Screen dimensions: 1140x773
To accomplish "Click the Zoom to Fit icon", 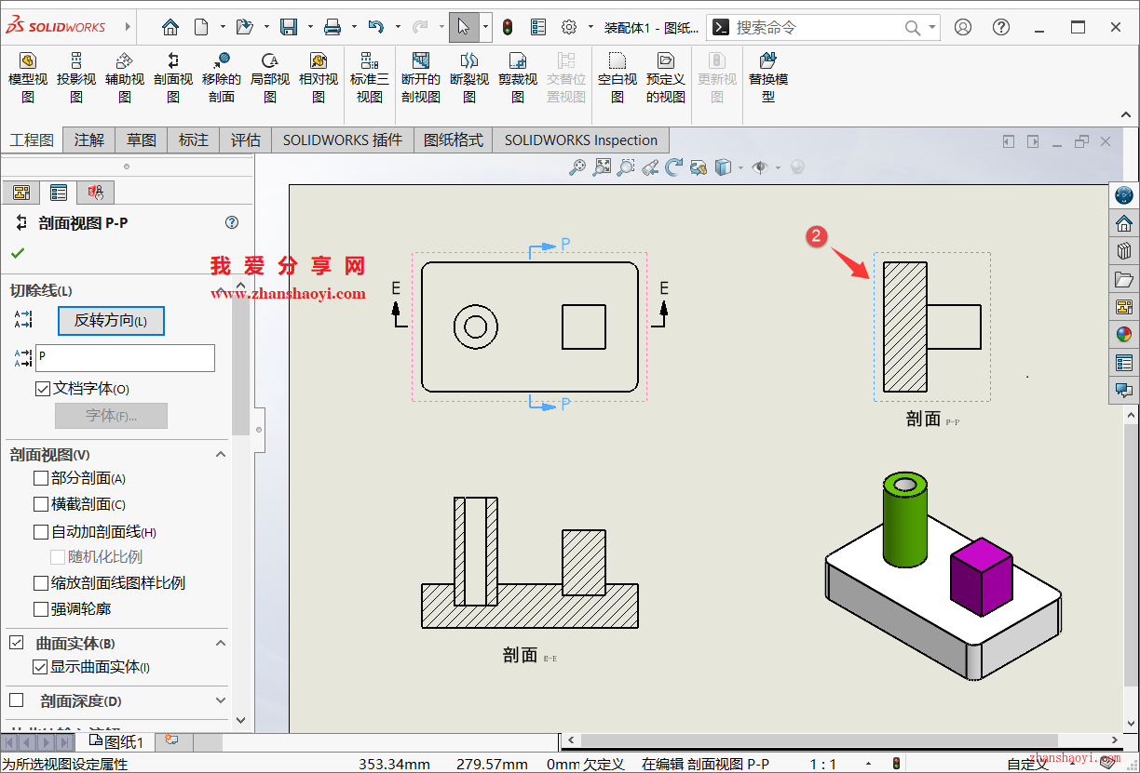I will 603,167.
